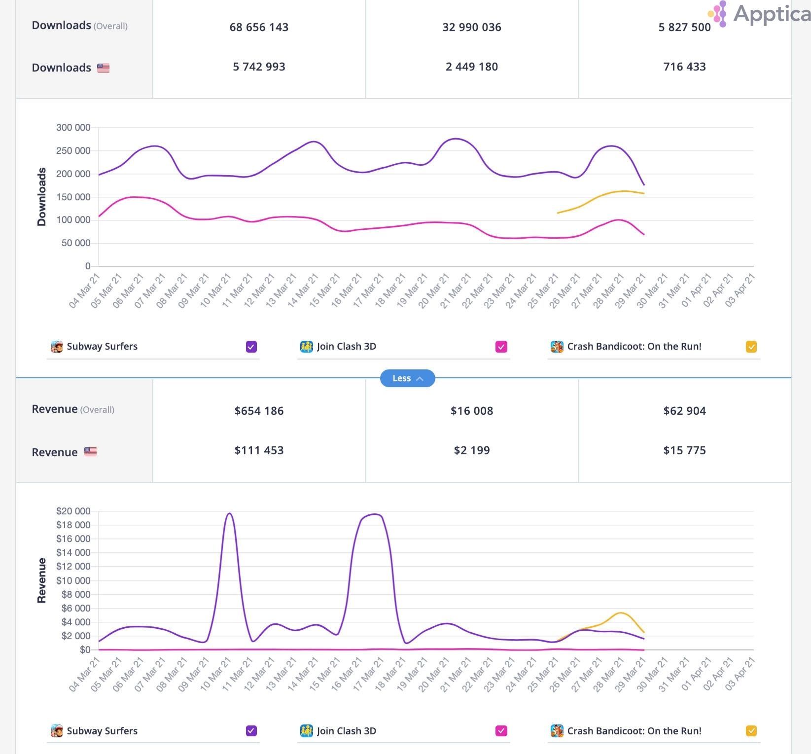Click Subway Surfers app icon in downloads legend
The image size is (811, 754).
tap(57, 347)
